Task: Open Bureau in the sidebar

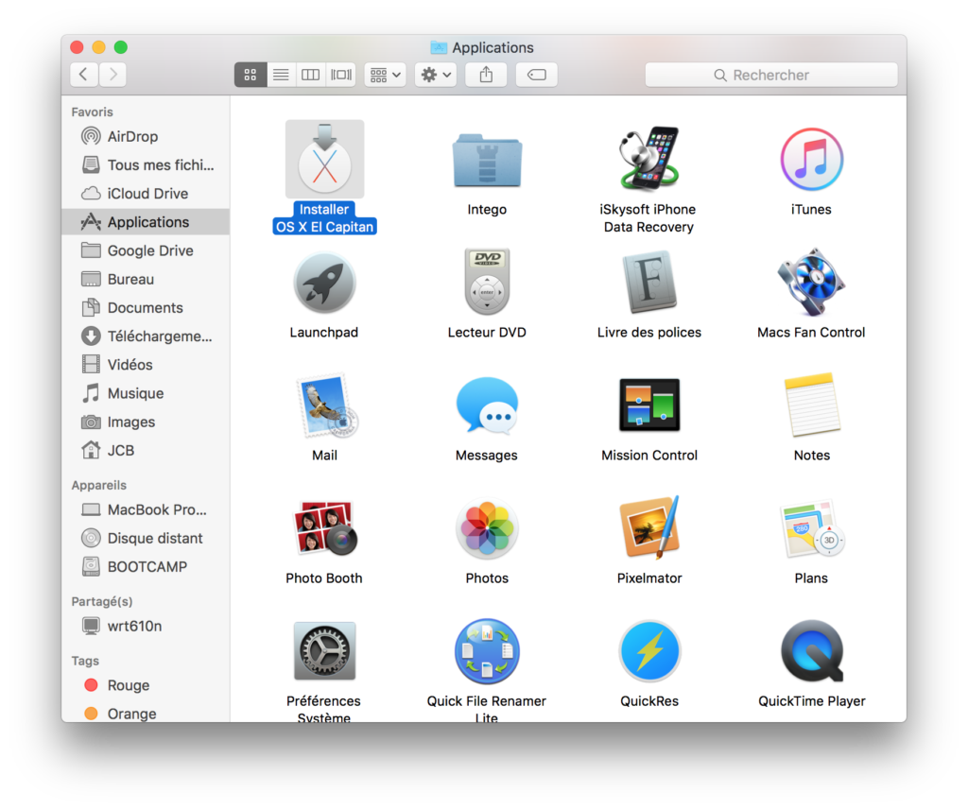Action: coord(146,279)
